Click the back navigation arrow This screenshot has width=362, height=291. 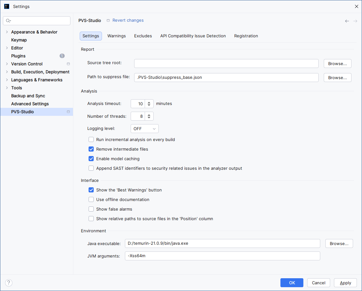pos(347,21)
